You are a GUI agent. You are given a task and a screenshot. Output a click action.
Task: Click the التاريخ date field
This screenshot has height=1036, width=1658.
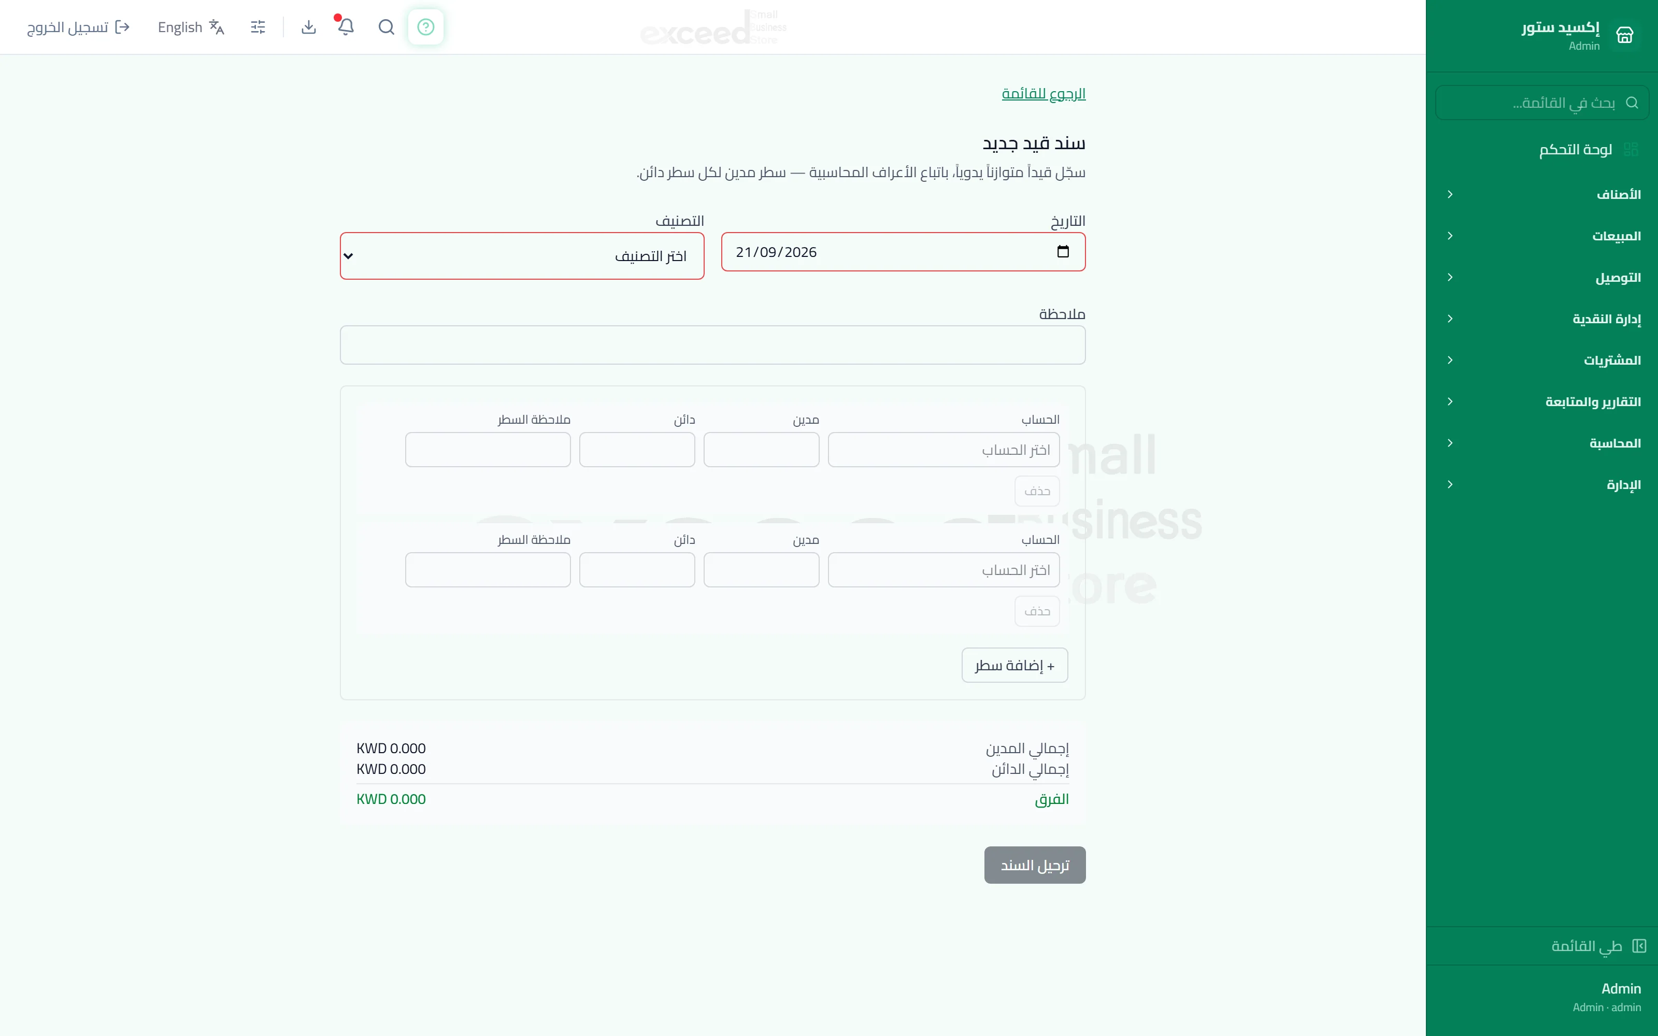tap(903, 251)
